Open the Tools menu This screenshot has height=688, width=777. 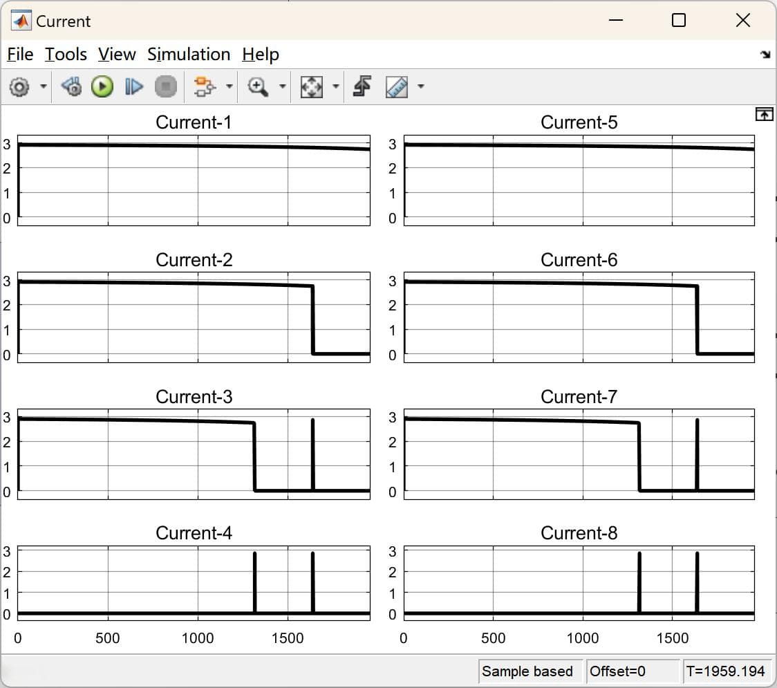tap(66, 54)
